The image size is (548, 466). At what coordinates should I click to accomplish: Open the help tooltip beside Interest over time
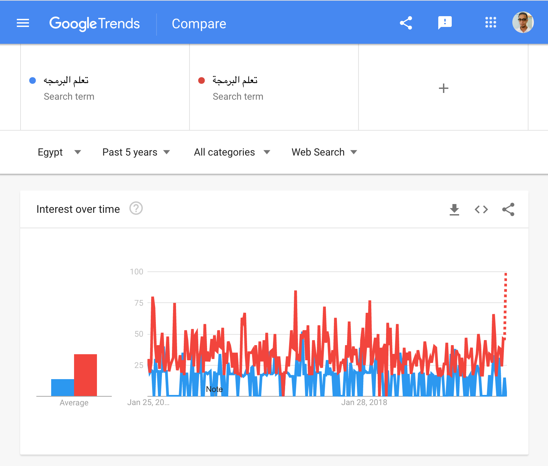[136, 209]
